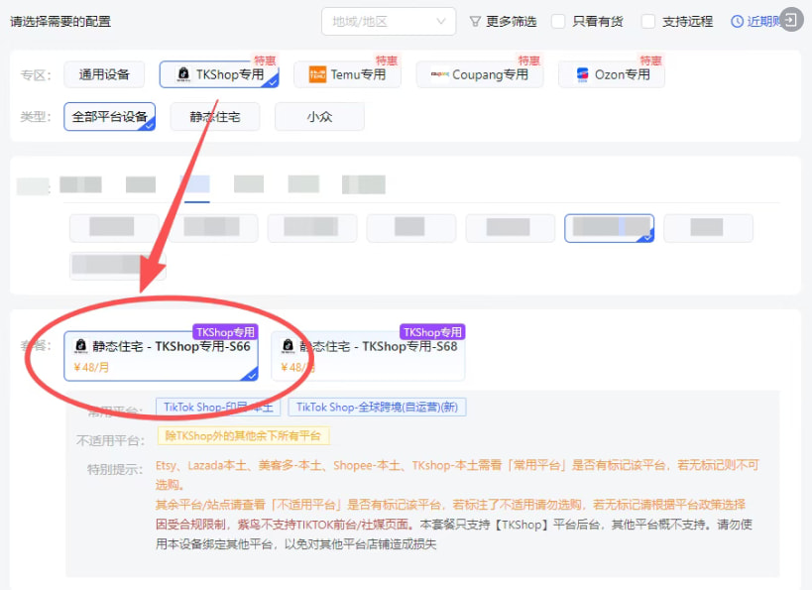
Task: Open the 地域/地区 region dropdown
Action: (389, 21)
